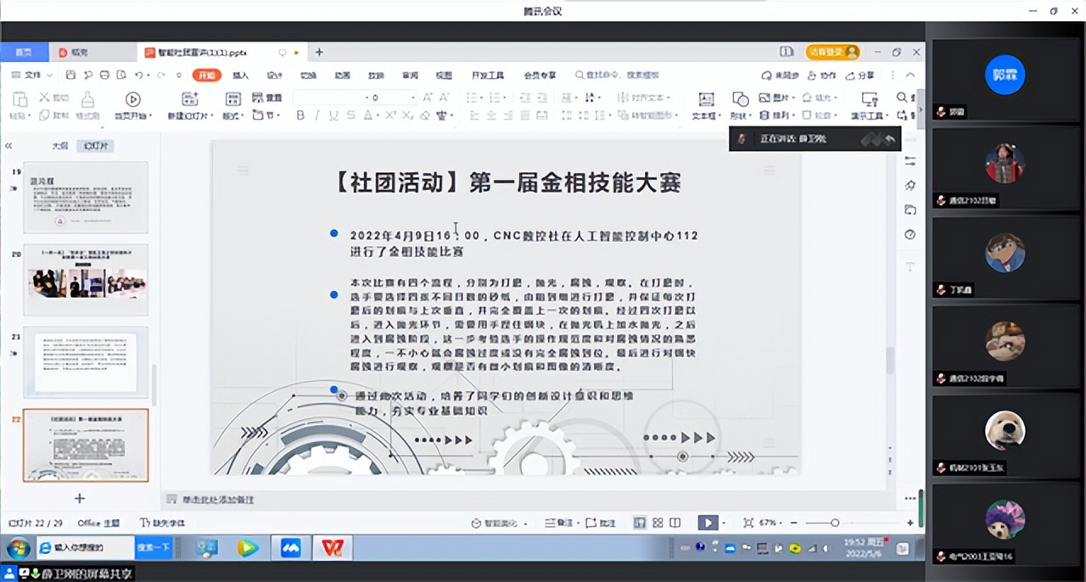Enable italic text formatting
This screenshot has width=1086, height=582.
(x=317, y=114)
